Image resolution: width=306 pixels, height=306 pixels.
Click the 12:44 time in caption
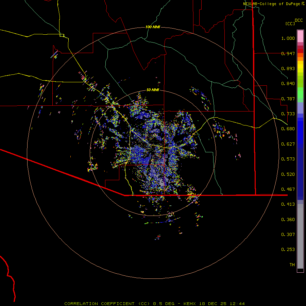pos(237,304)
